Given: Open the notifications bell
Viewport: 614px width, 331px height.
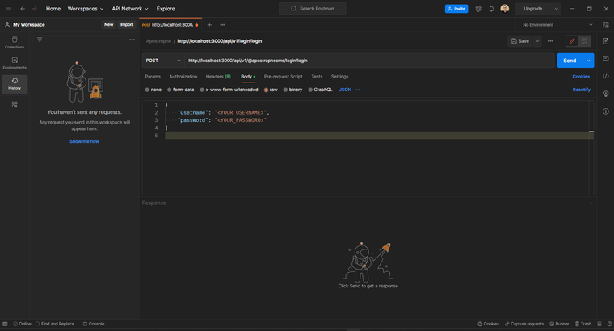Looking at the screenshot, I should point(491,9).
